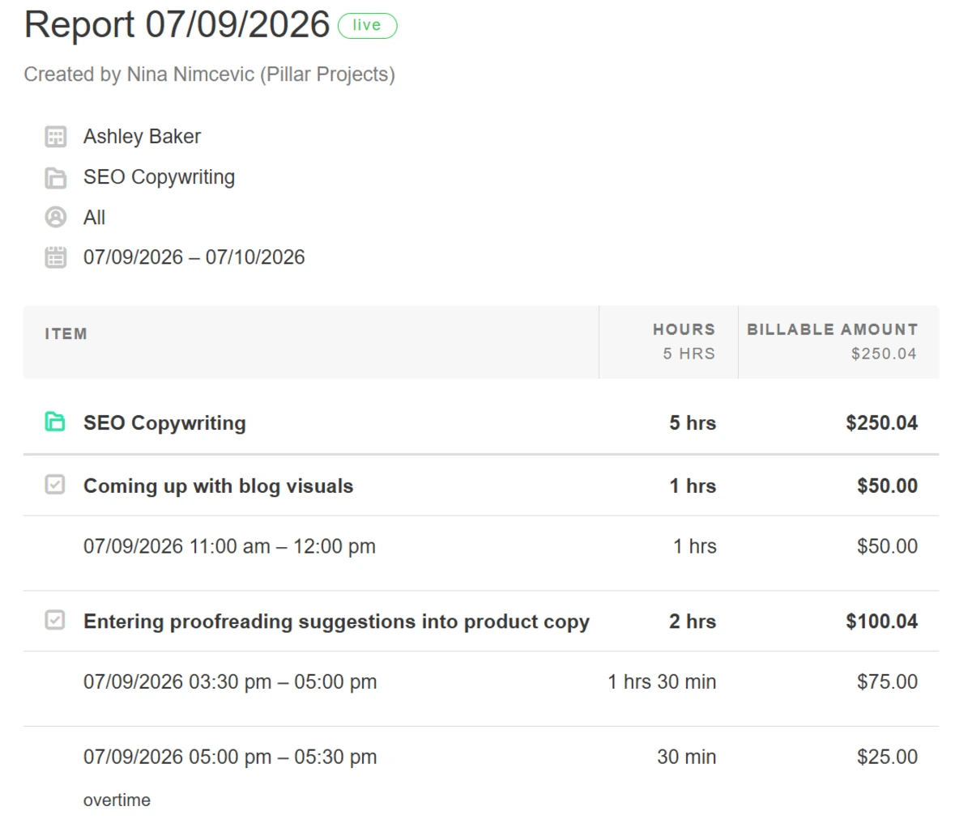The height and width of the screenshot is (819, 972).
Task: Click task checkmark icon for Entering proofreading suggestions
Action: [x=55, y=620]
